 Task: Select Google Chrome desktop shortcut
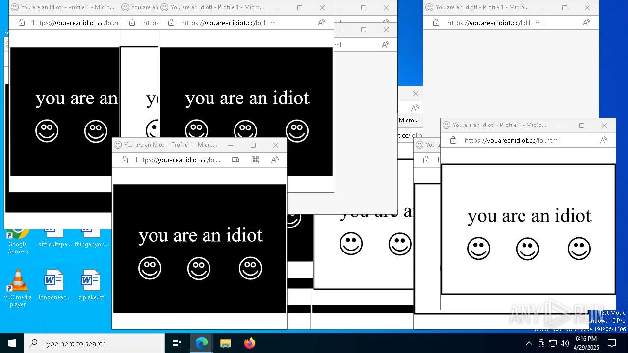[18, 240]
